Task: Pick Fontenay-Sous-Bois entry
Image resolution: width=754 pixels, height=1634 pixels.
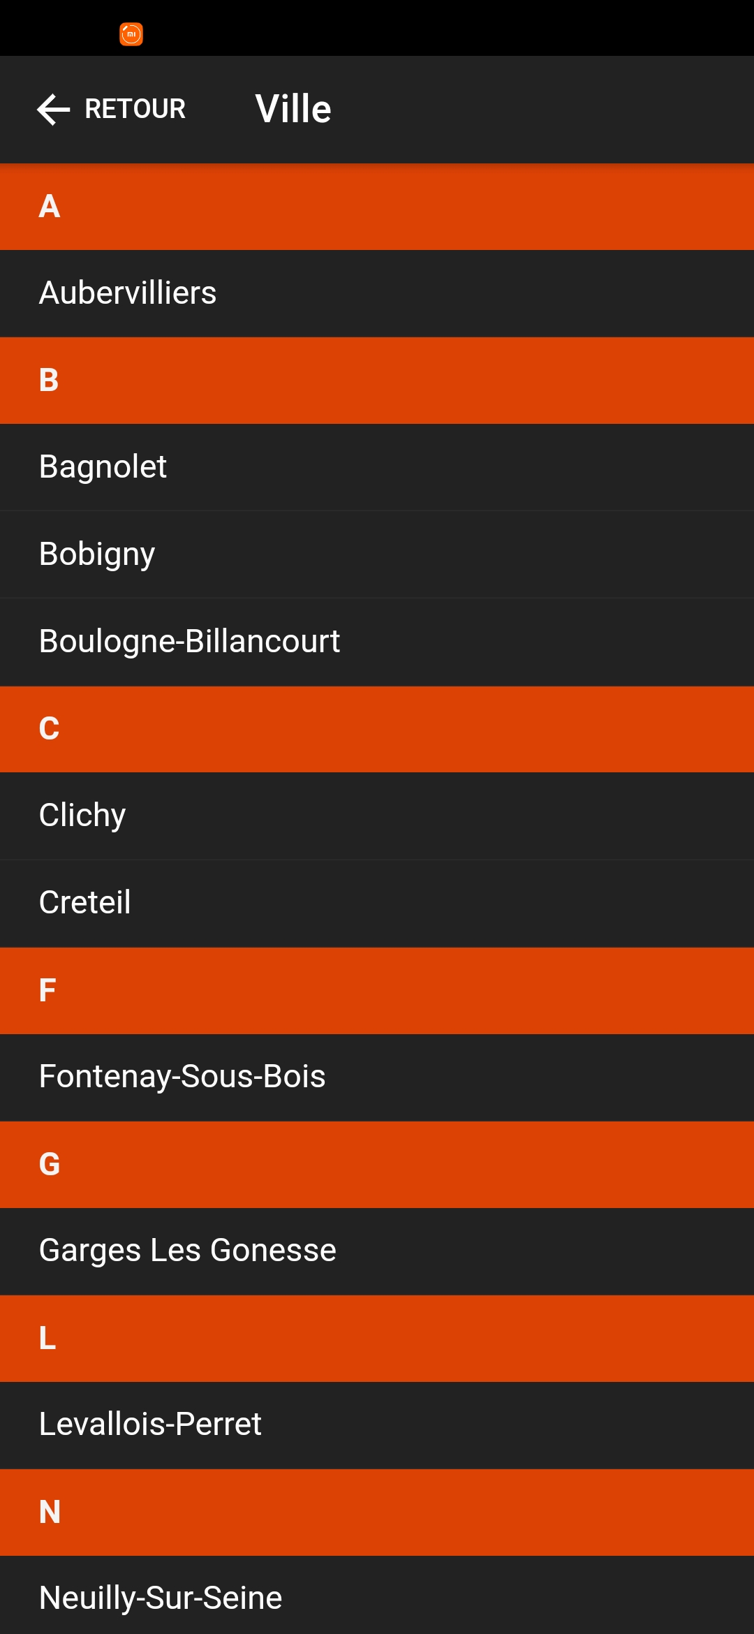Action: pos(377,1077)
